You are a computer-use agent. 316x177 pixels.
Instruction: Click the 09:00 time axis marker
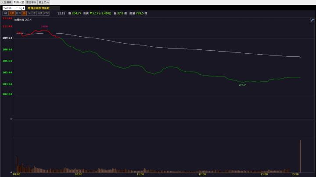click(17, 174)
